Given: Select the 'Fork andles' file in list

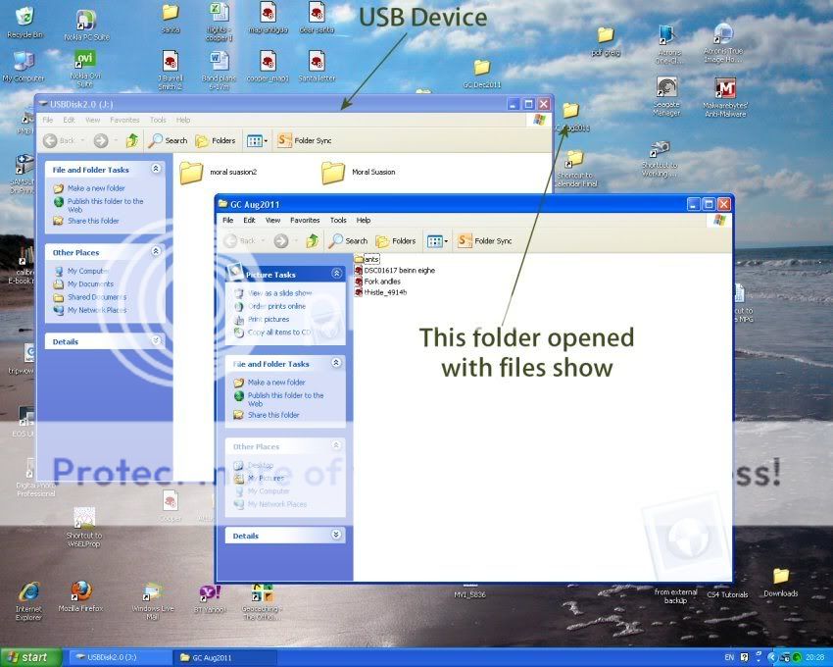Looking at the screenshot, I should point(381,282).
